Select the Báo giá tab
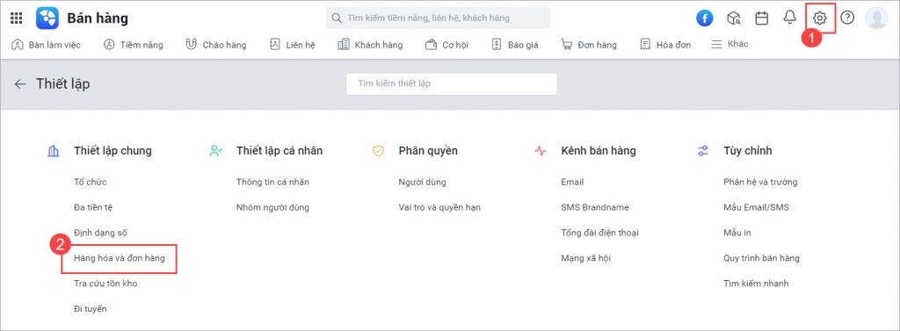This screenshot has height=331, width=900. pos(515,45)
